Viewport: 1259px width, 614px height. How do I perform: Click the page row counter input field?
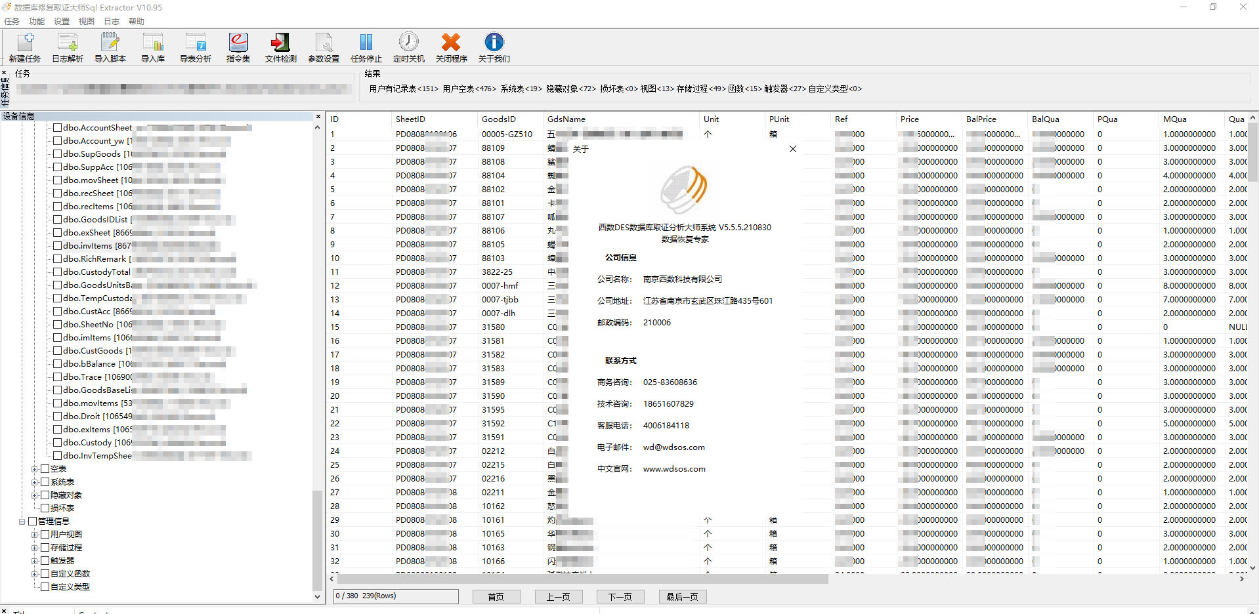coord(396,596)
